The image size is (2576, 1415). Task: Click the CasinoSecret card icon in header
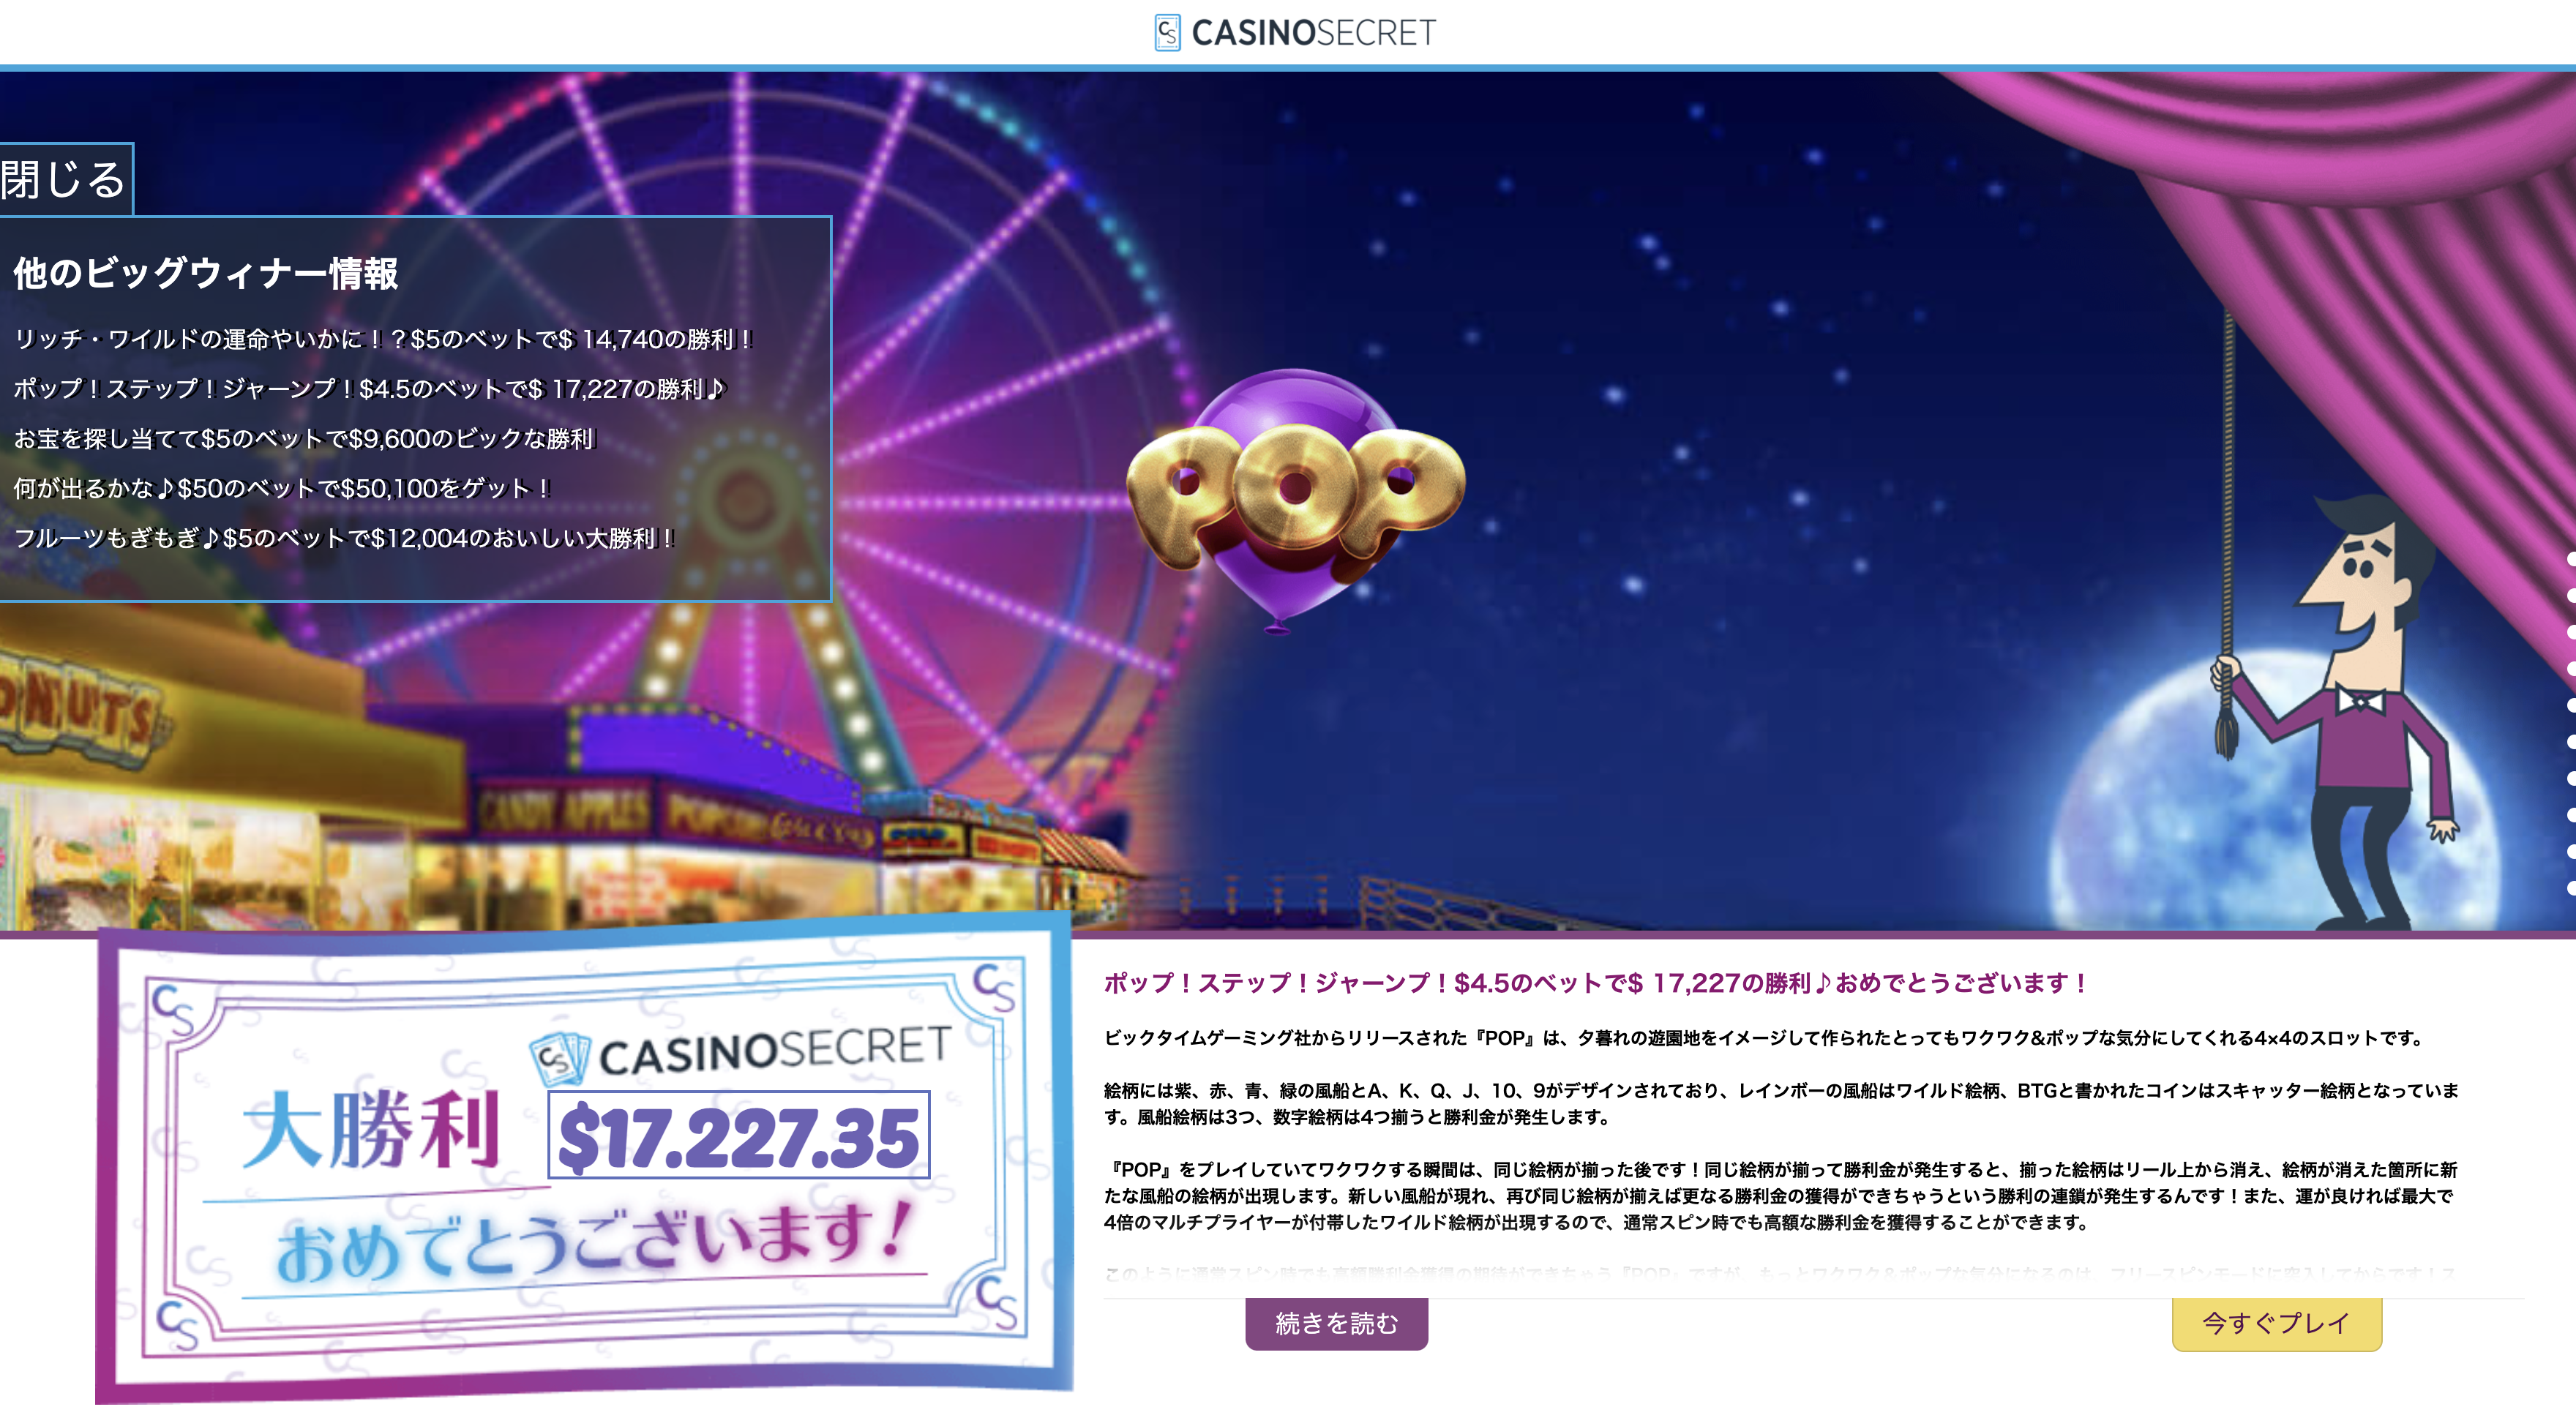pos(1167,33)
